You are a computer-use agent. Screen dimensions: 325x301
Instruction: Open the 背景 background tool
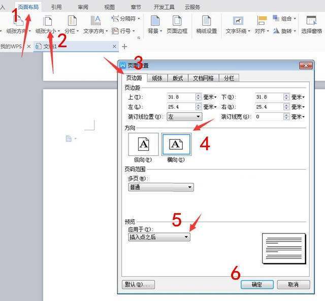[155, 25]
